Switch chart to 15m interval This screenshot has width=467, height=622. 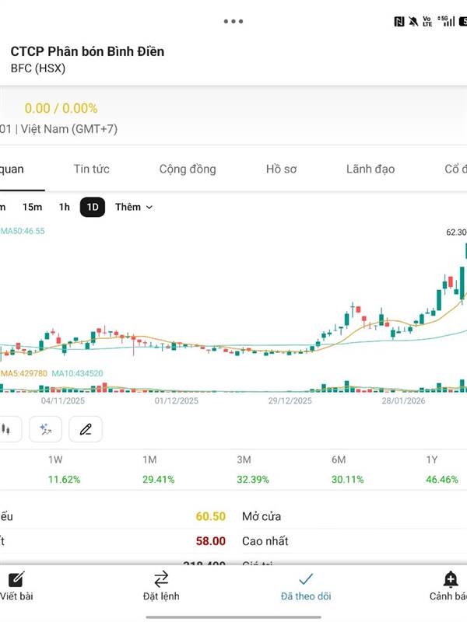pos(32,207)
